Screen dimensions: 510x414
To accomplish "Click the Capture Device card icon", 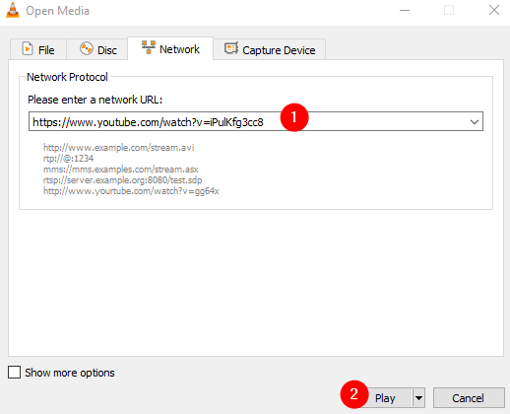I will [x=231, y=48].
